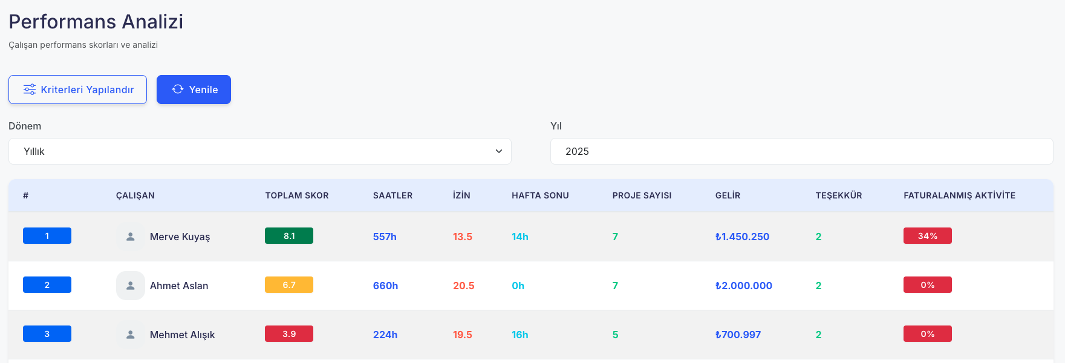The height and width of the screenshot is (363, 1065).
Task: Focus the Yıl input field showing 2025
Action: (x=802, y=151)
